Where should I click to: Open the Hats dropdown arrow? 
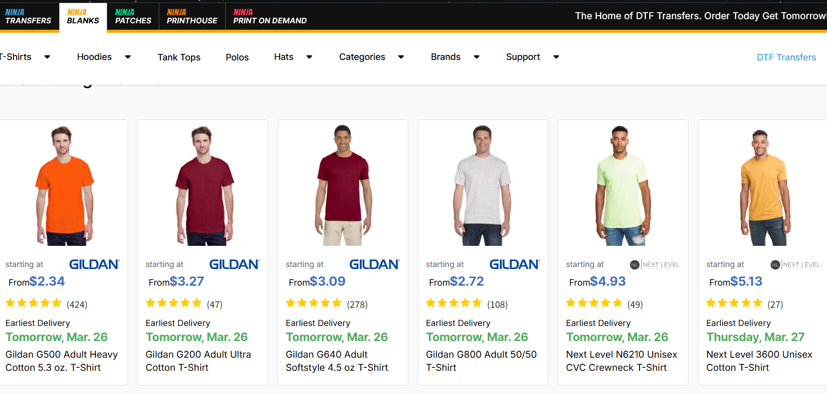309,57
